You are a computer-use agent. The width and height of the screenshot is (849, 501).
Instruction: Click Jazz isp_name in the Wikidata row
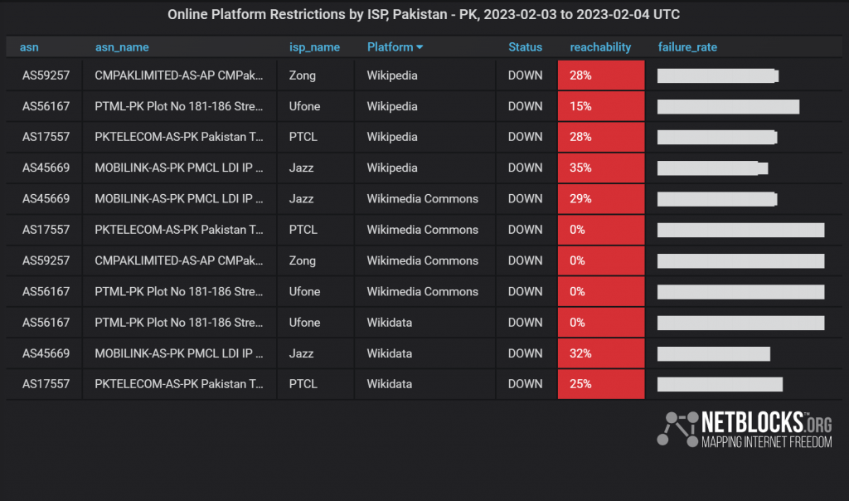(x=301, y=353)
